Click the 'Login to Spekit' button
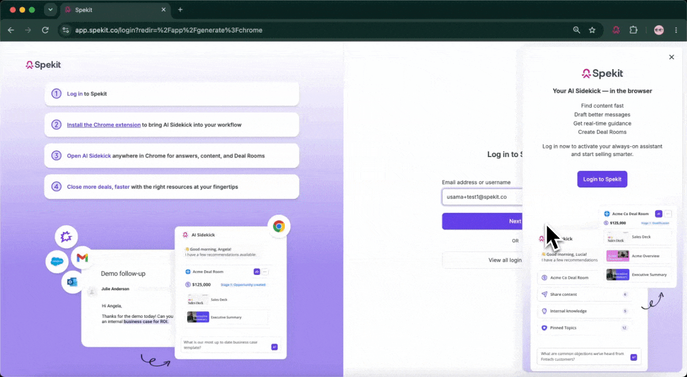This screenshot has height=377, width=687. coord(602,179)
